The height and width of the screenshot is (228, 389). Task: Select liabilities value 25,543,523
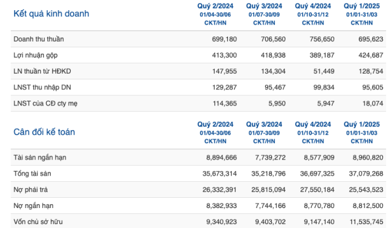pyautogui.click(x=366, y=190)
